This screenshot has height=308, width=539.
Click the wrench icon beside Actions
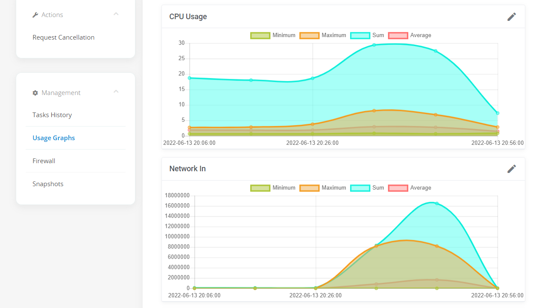point(35,14)
